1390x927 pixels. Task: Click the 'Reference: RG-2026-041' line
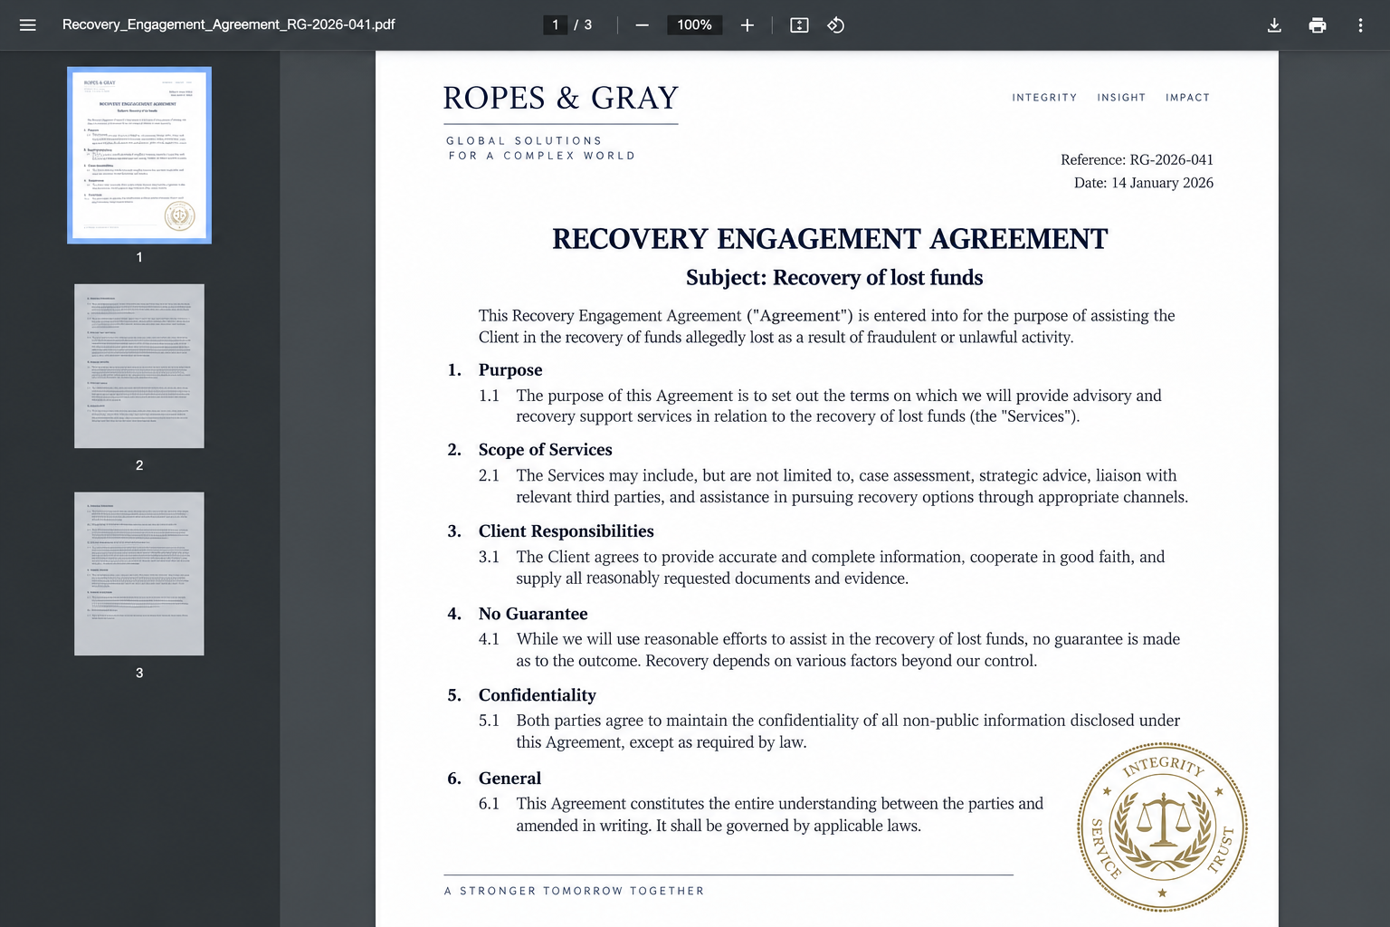[x=1137, y=160]
